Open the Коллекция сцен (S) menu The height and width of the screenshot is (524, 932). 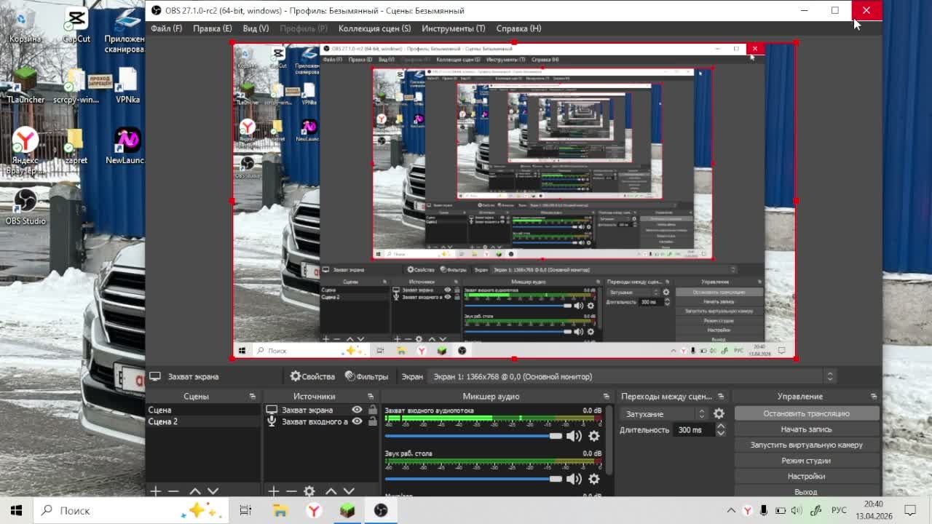pos(374,28)
